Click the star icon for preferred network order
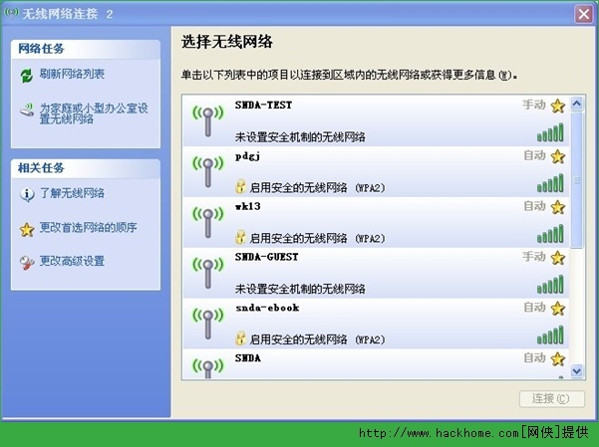The width and height of the screenshot is (599, 447). [27, 228]
